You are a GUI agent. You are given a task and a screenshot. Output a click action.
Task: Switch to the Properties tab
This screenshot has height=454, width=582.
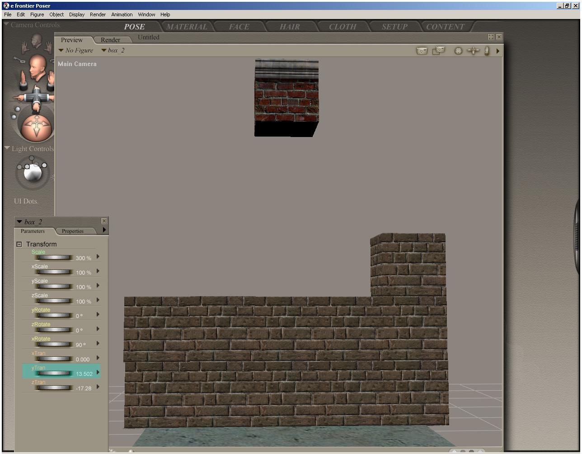point(73,231)
